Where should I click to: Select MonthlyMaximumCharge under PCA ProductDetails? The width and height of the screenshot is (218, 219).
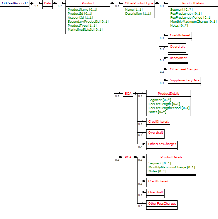click(172, 167)
